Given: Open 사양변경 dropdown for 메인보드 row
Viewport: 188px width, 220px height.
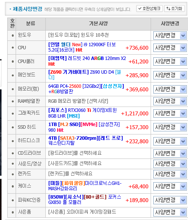Looking at the screenshot, I should tap(170, 75).
